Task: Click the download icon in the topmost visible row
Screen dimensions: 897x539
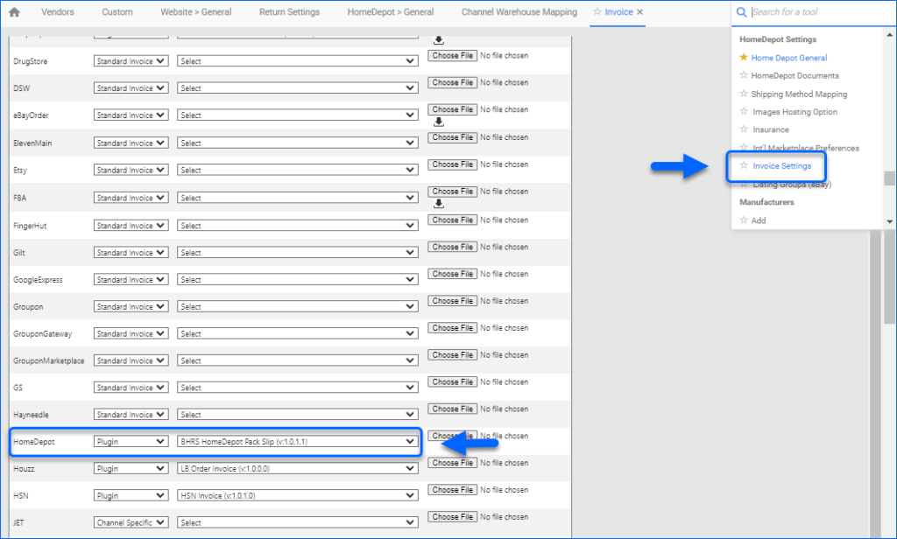Action: coord(438,38)
